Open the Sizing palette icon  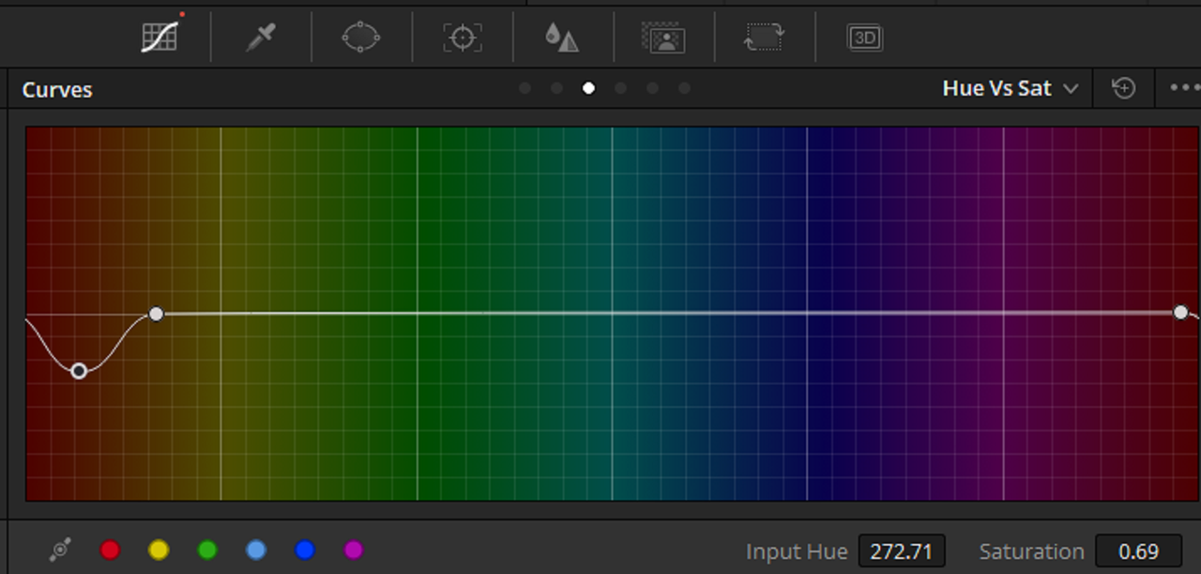pyautogui.click(x=764, y=38)
